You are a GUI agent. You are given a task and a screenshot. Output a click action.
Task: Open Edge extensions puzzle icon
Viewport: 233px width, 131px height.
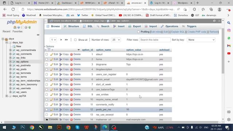(194, 9)
